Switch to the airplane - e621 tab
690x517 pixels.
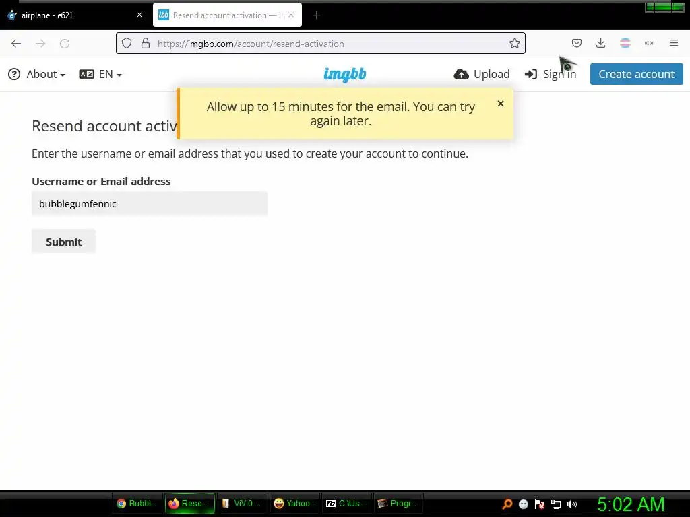pos(75,15)
